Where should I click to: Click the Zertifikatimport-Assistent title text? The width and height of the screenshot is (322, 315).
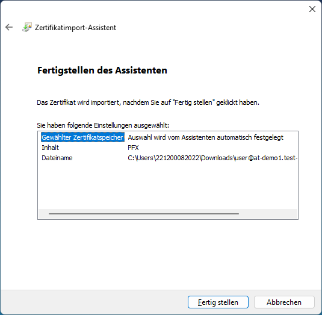75,28
